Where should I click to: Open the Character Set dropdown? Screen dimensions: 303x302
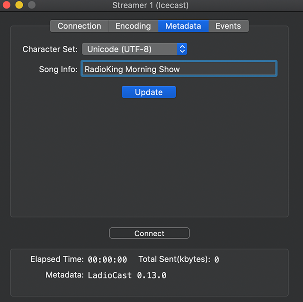tap(134, 49)
